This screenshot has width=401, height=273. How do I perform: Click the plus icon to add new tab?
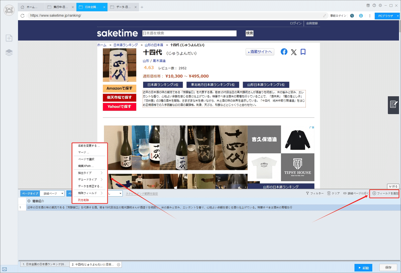pyautogui.click(x=142, y=7)
